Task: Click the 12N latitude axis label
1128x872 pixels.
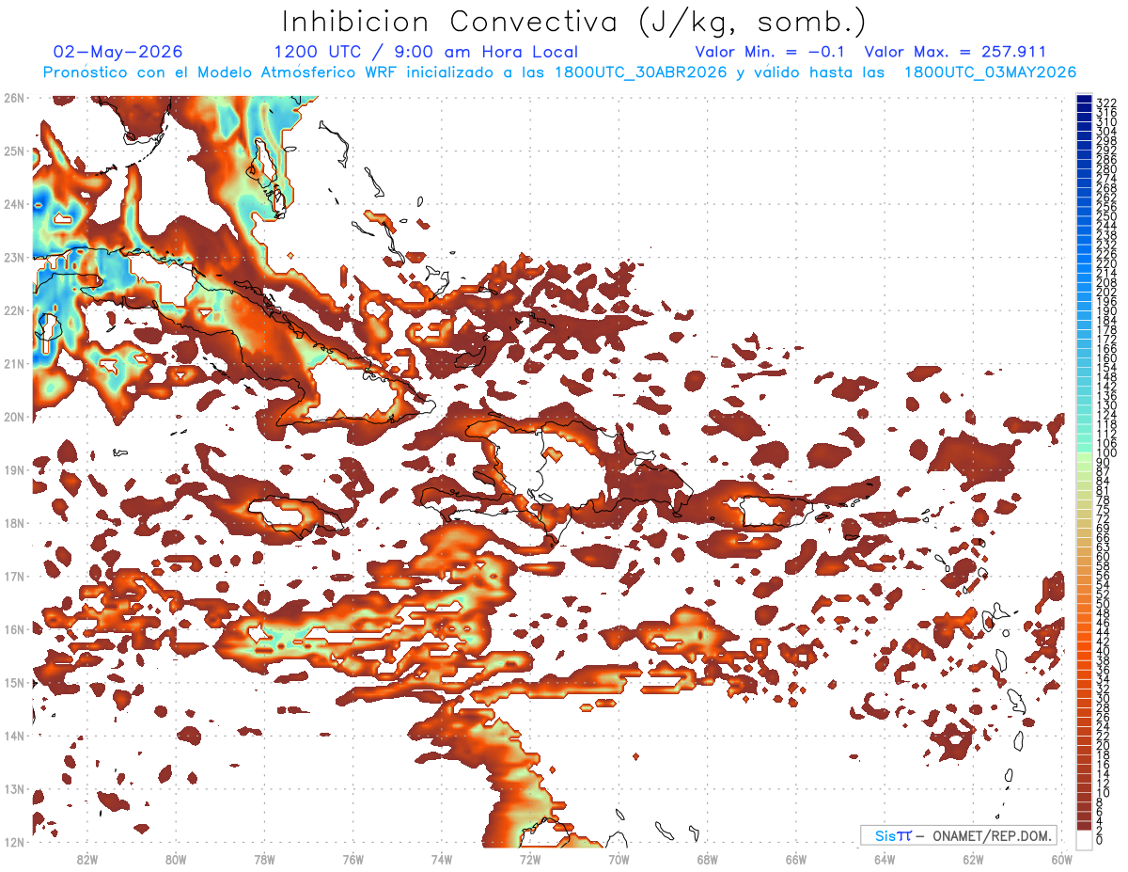Action: point(14,842)
